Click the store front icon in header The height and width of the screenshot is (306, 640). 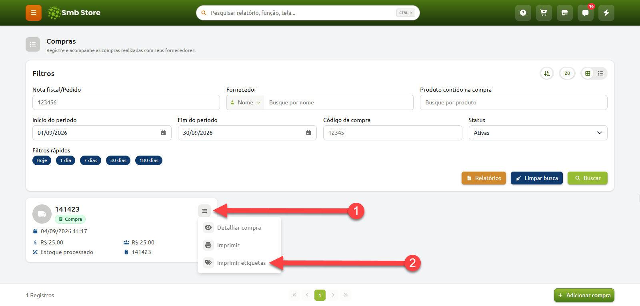pyautogui.click(x=565, y=13)
